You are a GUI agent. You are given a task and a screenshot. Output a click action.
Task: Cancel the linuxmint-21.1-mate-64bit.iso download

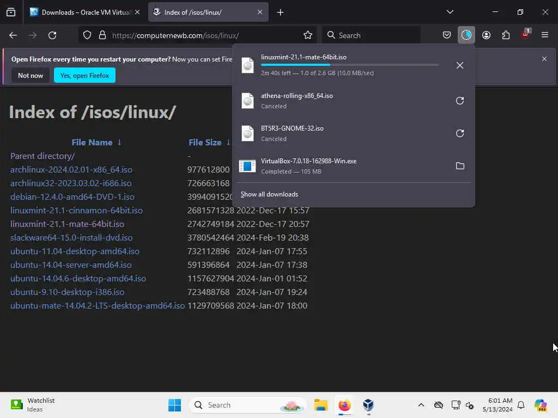click(460, 65)
